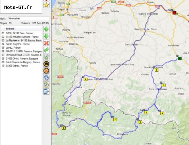Select step 06 NA-2011, 31680, Navarre
Viewport: 189px width, 145px height.
coord(21,51)
